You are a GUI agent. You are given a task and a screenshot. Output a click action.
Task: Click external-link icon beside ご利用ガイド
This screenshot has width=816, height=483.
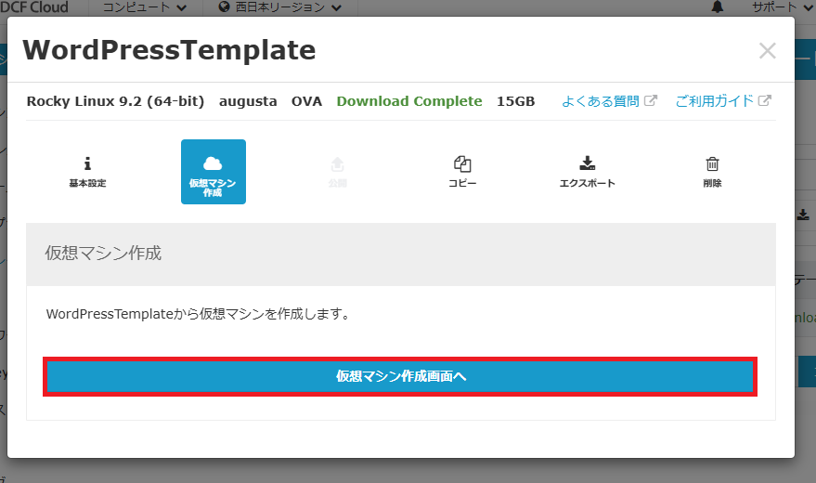point(765,101)
